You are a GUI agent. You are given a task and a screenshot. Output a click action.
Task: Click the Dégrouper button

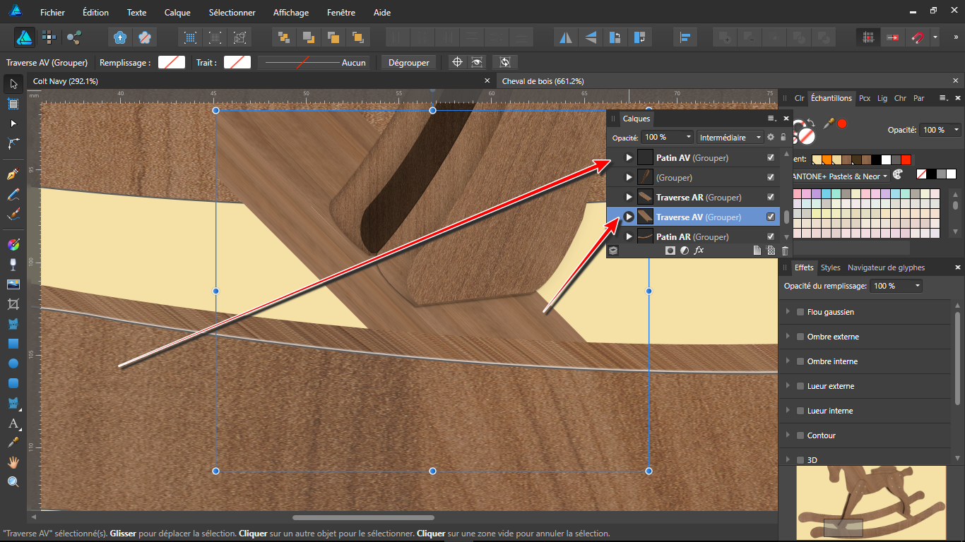click(x=409, y=62)
